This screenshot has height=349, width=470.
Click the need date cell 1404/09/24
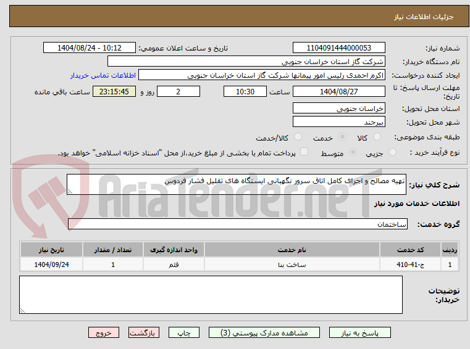pyautogui.click(x=51, y=265)
